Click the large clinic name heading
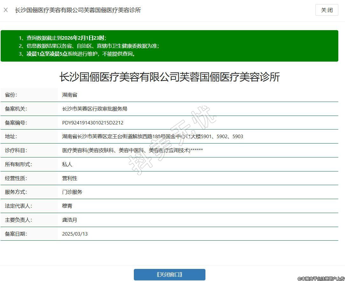Image resolution: width=345 pixels, height=281 pixels. [169, 77]
